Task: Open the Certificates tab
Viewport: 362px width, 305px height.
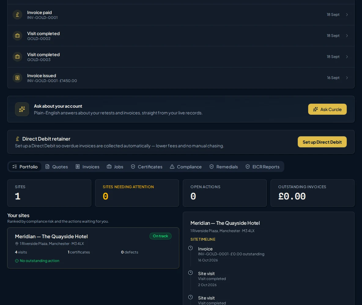Action: [146, 167]
